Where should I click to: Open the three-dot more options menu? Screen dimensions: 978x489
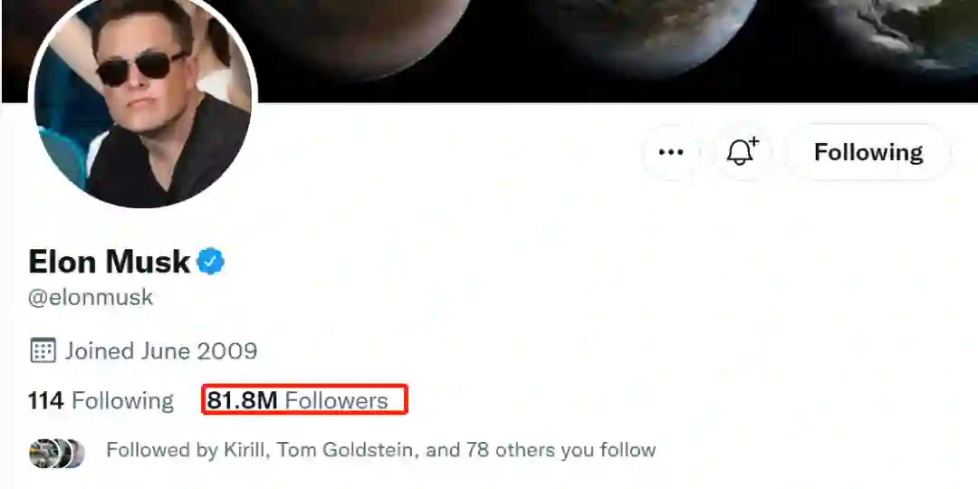[x=671, y=152]
